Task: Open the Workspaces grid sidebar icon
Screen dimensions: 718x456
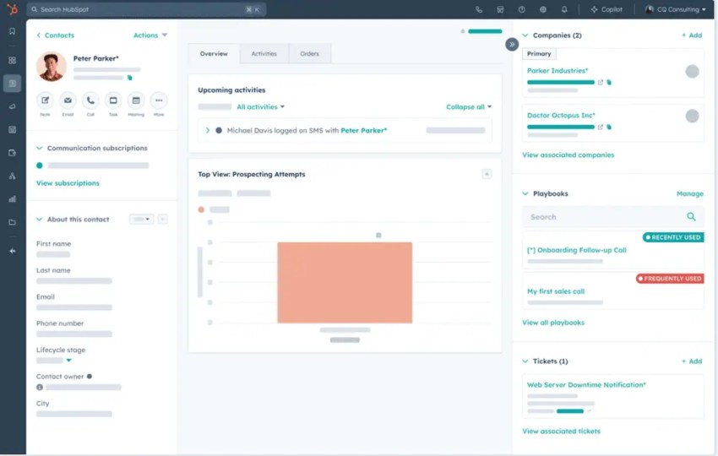Action: coord(13,60)
